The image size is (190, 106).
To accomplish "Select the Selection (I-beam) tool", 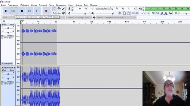I will (x=55, y=9).
